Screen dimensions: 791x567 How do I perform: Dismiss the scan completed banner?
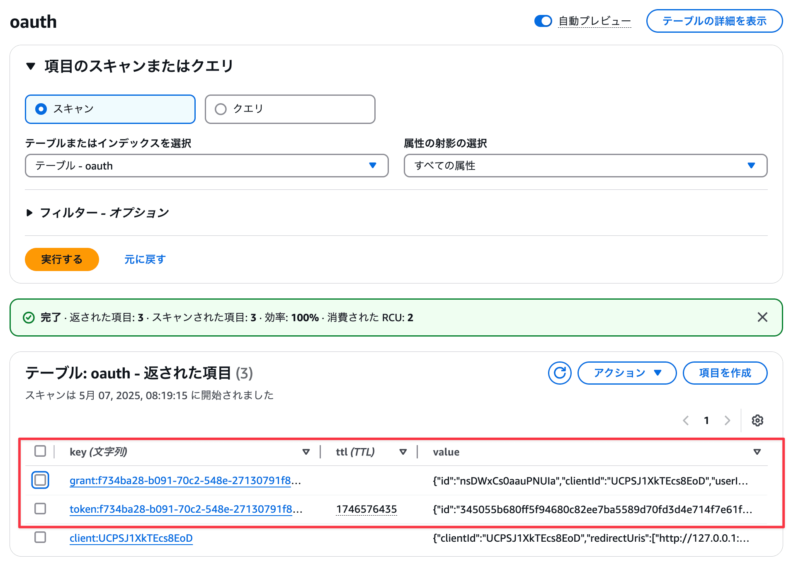click(762, 317)
